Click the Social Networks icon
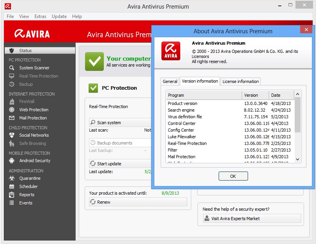The image size is (317, 244). pos(12,135)
